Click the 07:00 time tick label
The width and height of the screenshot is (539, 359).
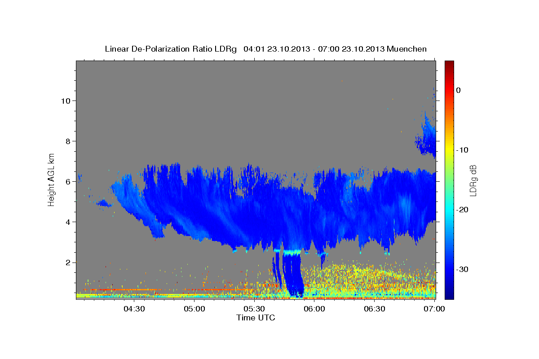click(434, 309)
